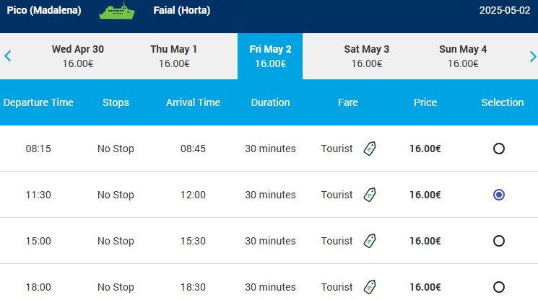Click the fare tag icon for 08:15 departure

click(x=370, y=149)
